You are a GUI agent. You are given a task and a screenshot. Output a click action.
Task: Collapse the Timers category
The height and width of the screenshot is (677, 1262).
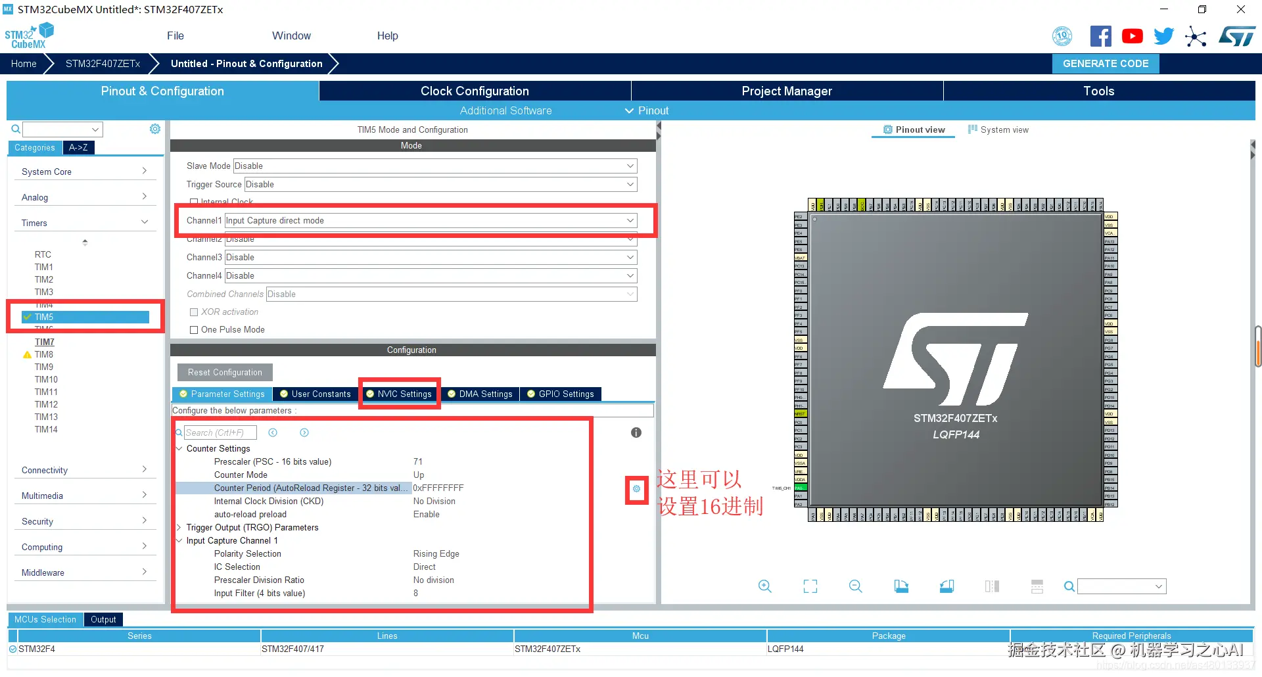click(x=85, y=223)
